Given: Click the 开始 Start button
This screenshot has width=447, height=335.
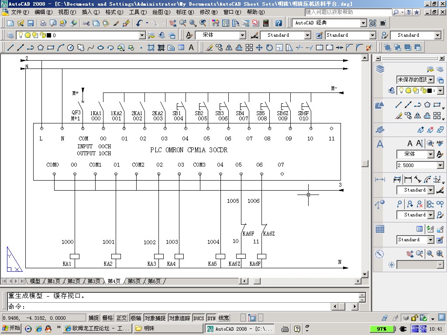Looking at the screenshot, I should click(x=12, y=328).
